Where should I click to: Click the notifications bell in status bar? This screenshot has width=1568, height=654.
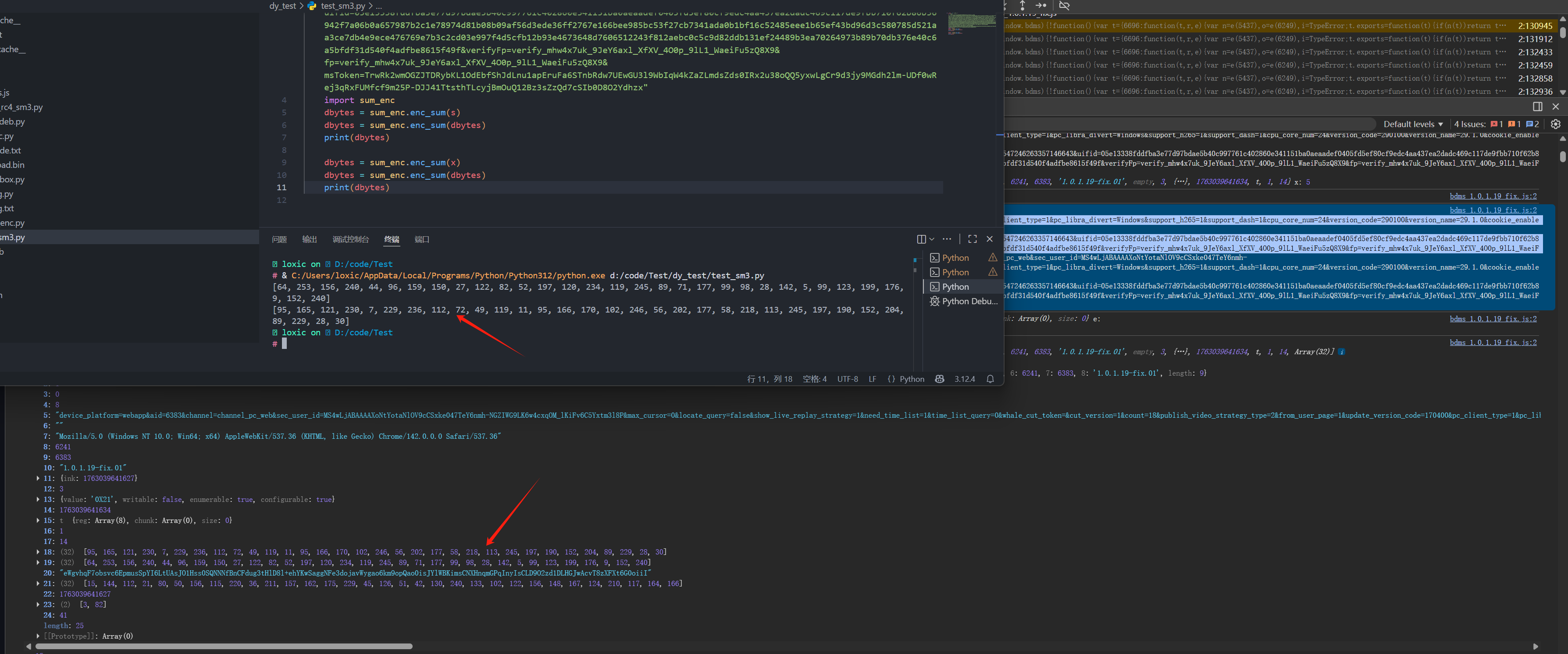(991, 379)
